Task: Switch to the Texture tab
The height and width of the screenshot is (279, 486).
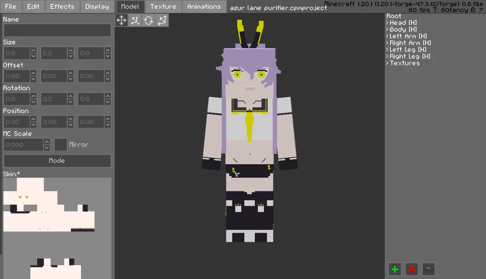Action: (163, 6)
